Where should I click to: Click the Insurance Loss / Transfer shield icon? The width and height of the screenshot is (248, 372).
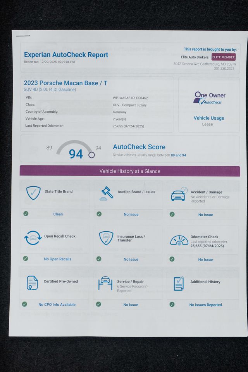point(106,238)
